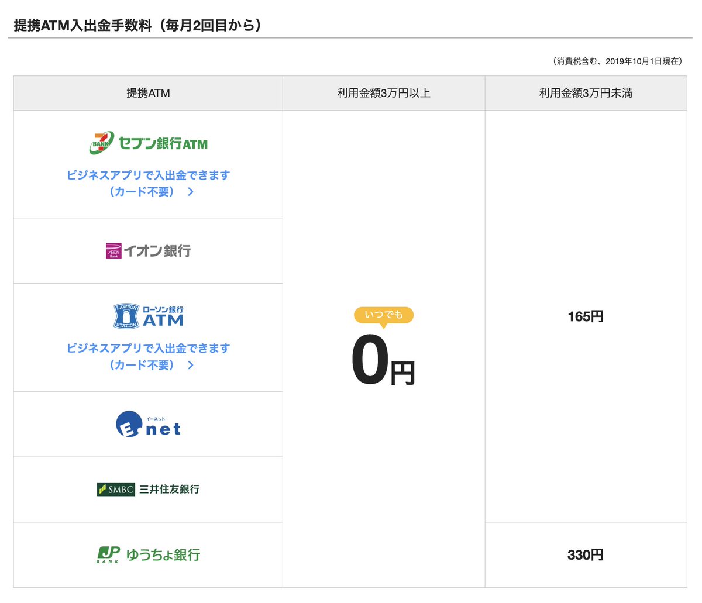Select the 165円 fee cell
This screenshot has height=603, width=702.
coord(586,316)
